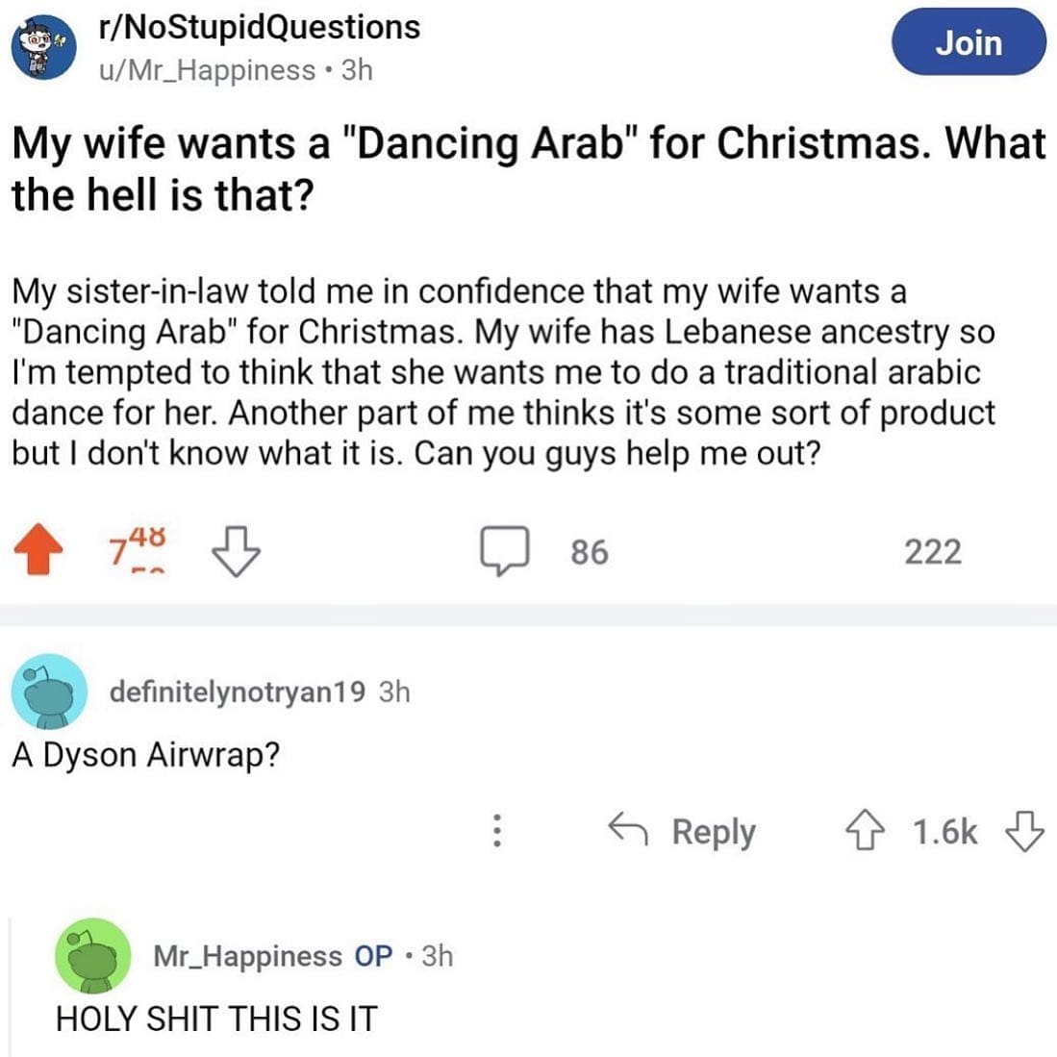1057x1057 pixels.
Task: Open the three-dot comment options menu
Action: [x=497, y=831]
